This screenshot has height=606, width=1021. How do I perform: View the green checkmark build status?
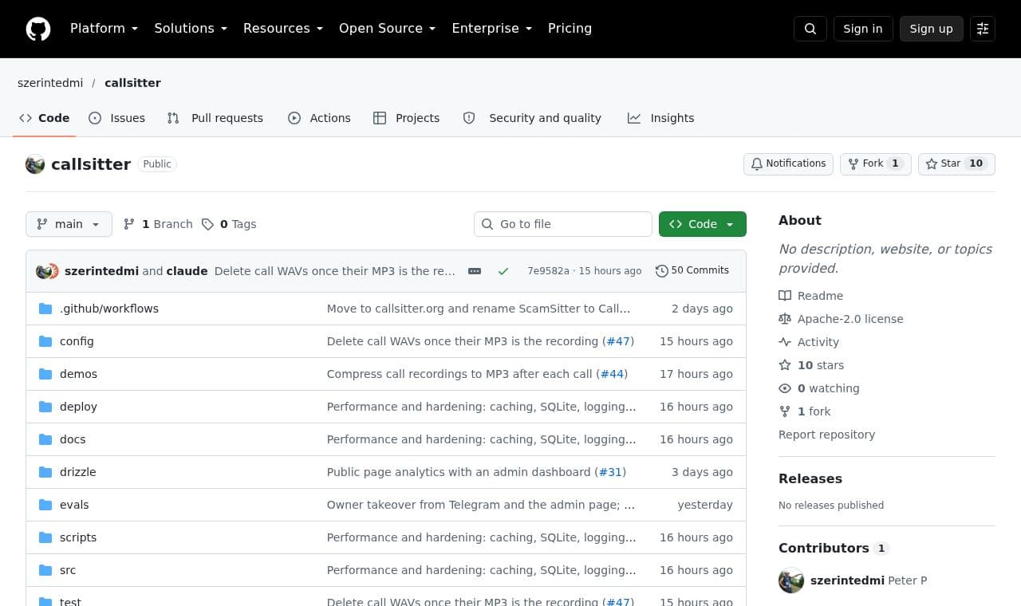pyautogui.click(x=503, y=271)
